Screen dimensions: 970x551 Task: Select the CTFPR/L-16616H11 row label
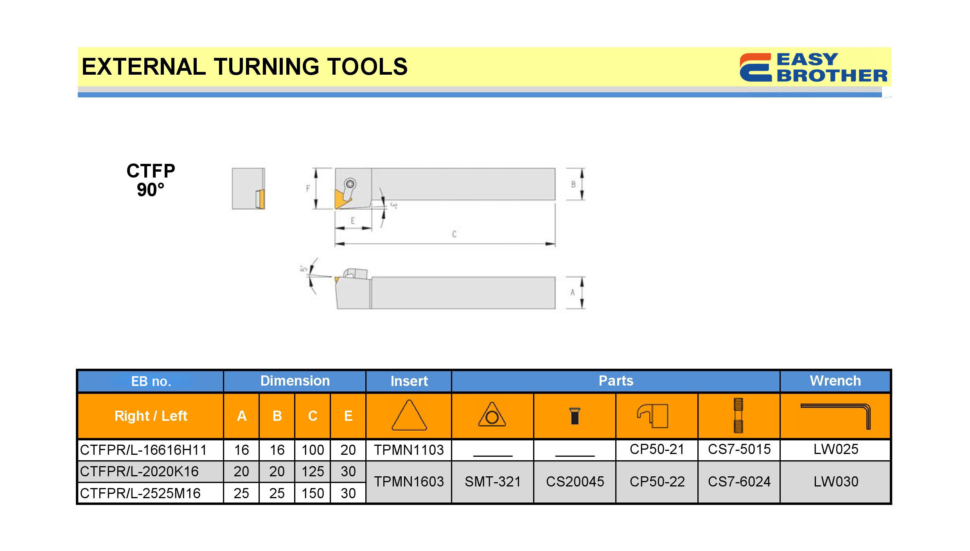(x=144, y=450)
